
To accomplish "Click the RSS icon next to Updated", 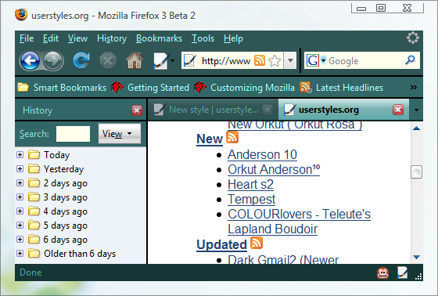I will (x=257, y=243).
